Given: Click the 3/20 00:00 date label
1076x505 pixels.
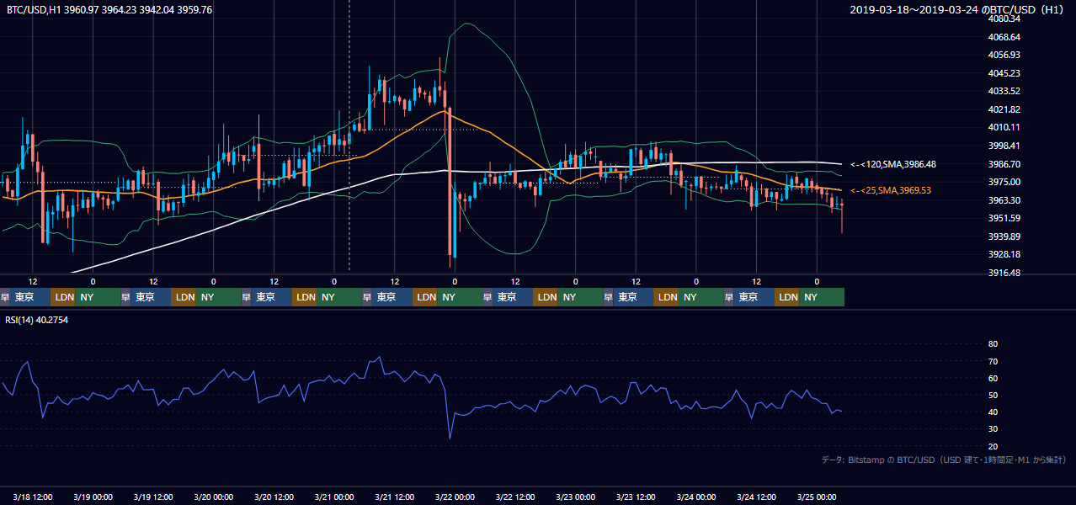Looking at the screenshot, I should coord(214,497).
